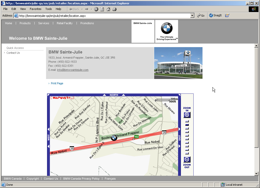The height and width of the screenshot is (188, 260).
Task: Open the BMW Canada footer link
Action: (x=13, y=179)
